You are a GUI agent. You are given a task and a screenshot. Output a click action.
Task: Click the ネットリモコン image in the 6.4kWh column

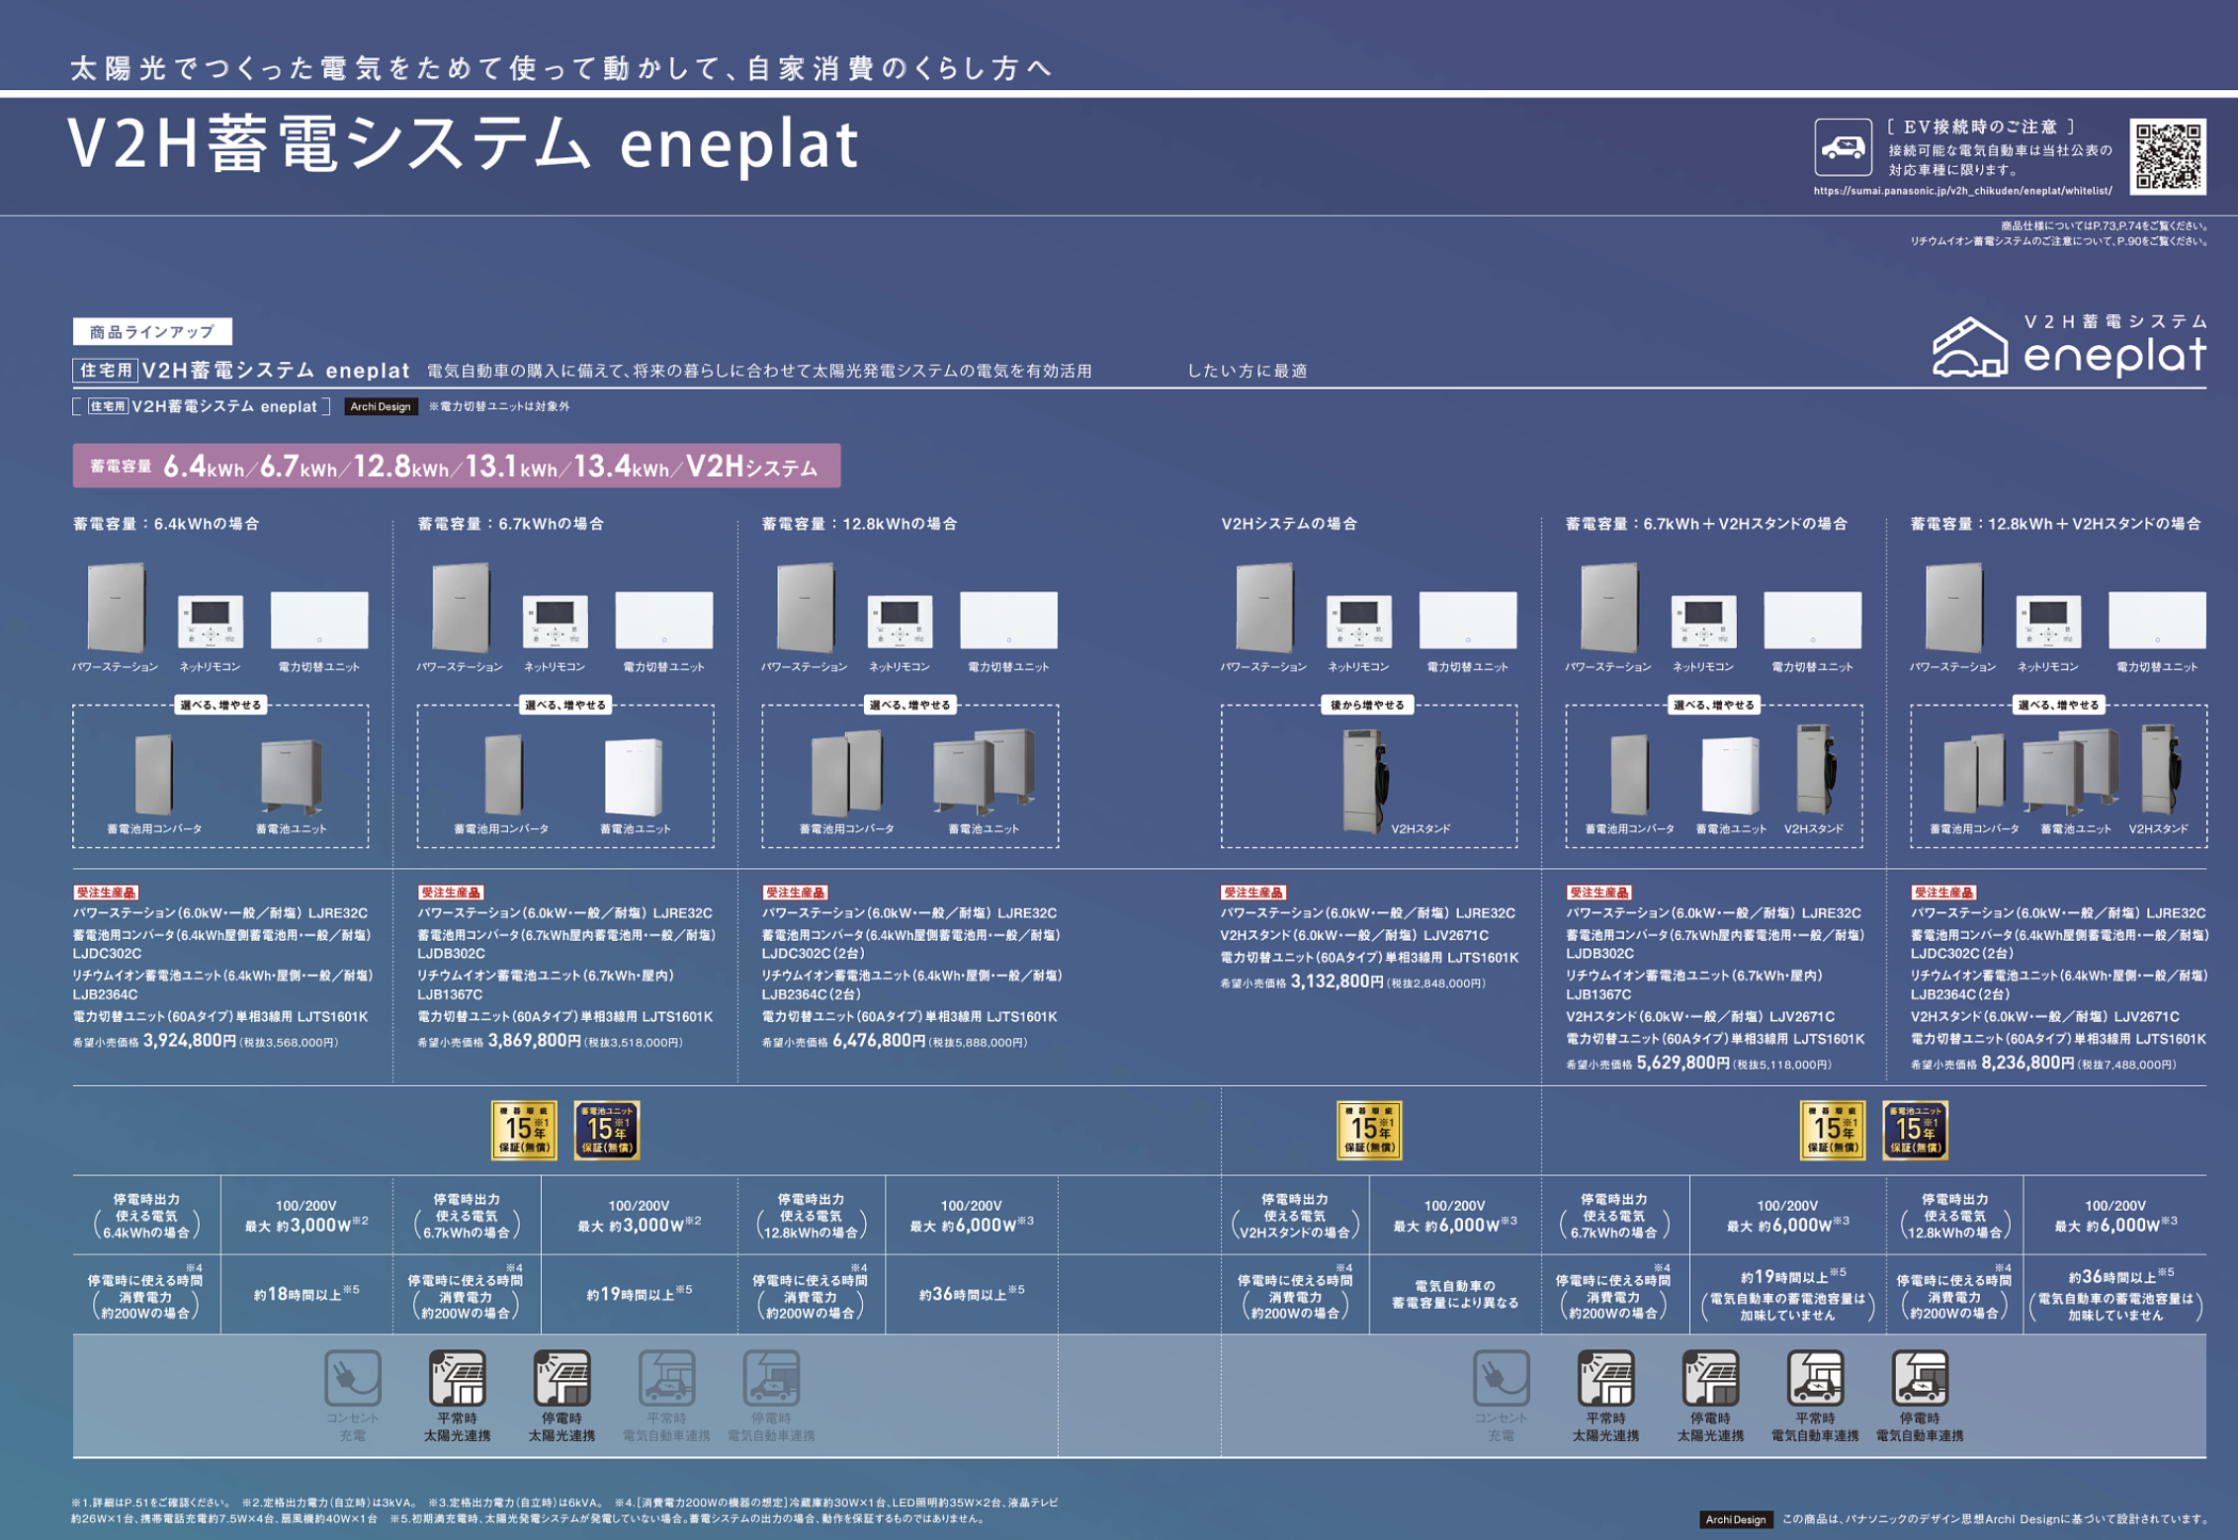[211, 621]
